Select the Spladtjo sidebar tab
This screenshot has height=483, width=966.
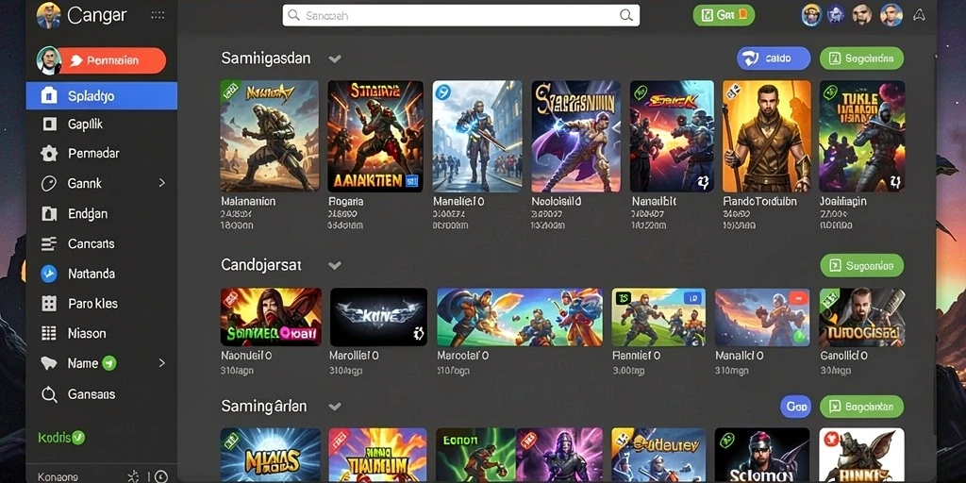click(102, 96)
